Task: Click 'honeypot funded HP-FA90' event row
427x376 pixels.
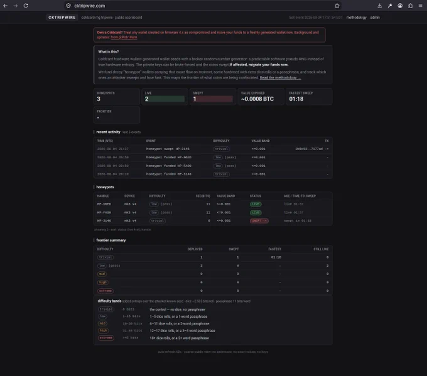Action: [x=213, y=166]
